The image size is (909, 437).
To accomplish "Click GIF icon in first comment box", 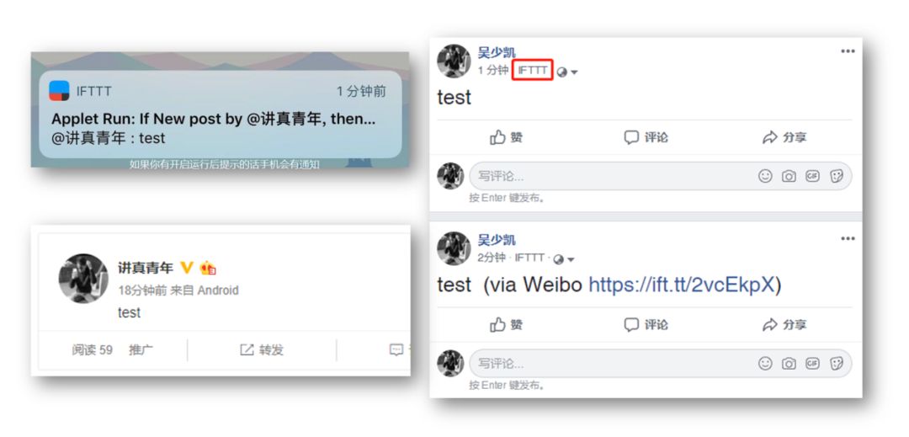I will (813, 176).
